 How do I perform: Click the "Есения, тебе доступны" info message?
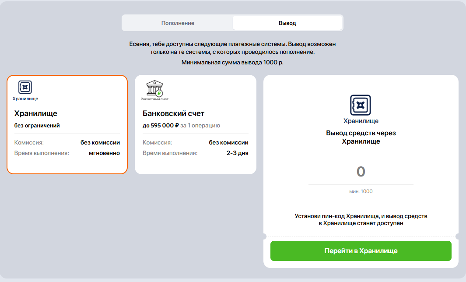pyautogui.click(x=232, y=48)
